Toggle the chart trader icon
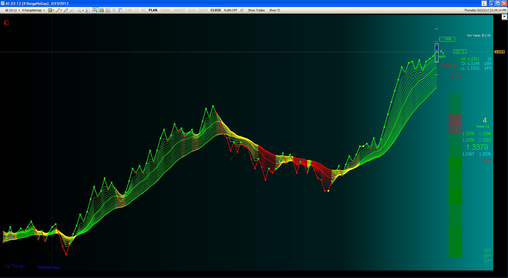 point(95,10)
